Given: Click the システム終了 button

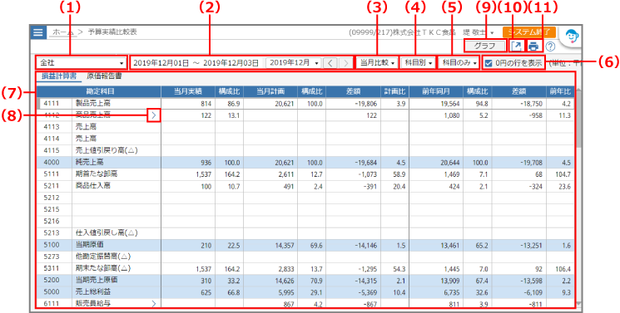Looking at the screenshot, I should tap(529, 32).
